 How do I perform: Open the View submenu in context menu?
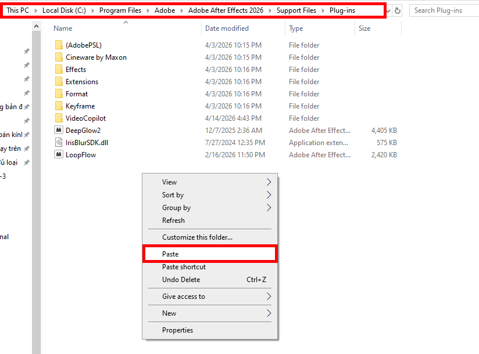coord(210,182)
